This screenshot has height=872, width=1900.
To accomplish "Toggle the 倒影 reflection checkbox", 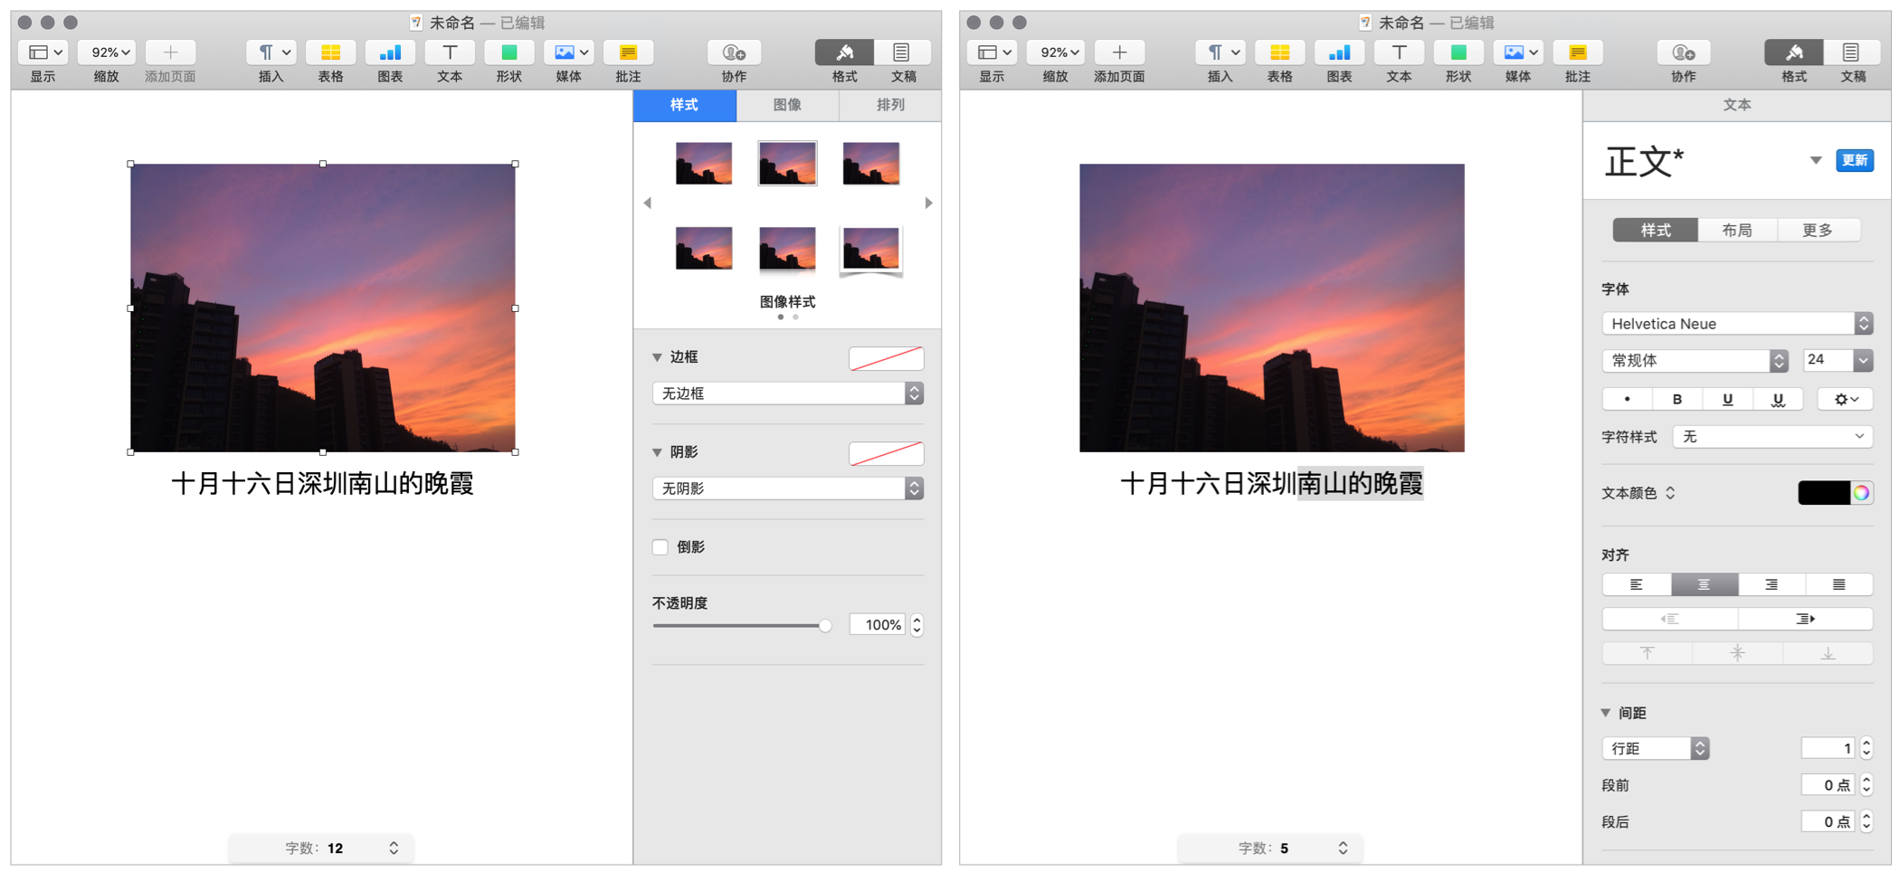I will coord(660,547).
